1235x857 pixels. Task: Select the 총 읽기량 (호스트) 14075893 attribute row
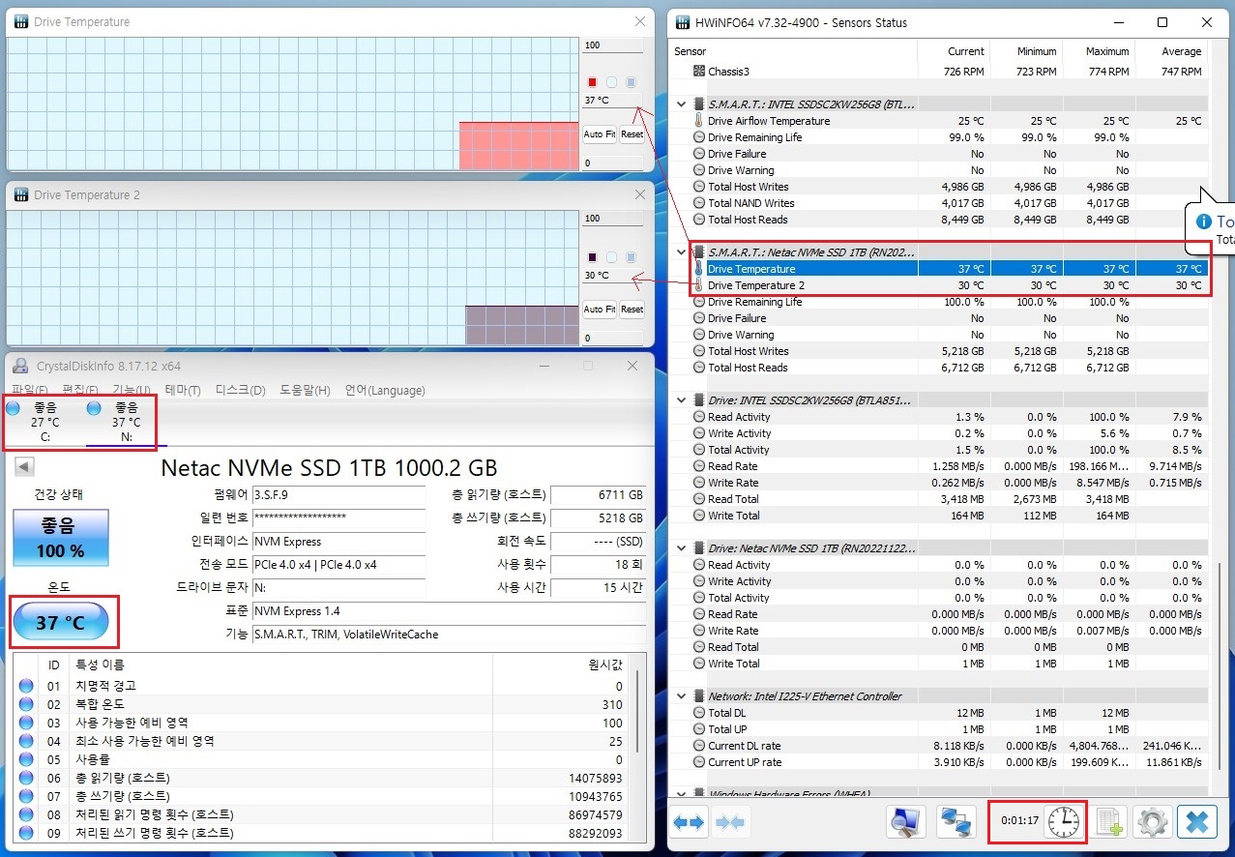click(x=322, y=778)
